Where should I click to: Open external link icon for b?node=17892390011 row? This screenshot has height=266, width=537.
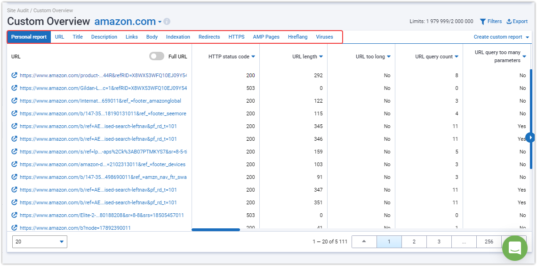(15, 227)
